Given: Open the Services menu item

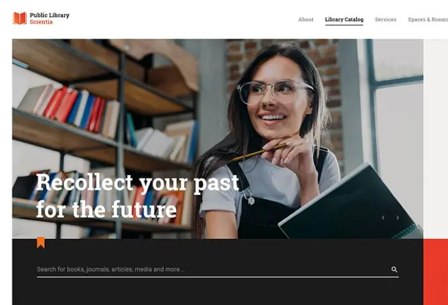Looking at the screenshot, I should tap(385, 19).
